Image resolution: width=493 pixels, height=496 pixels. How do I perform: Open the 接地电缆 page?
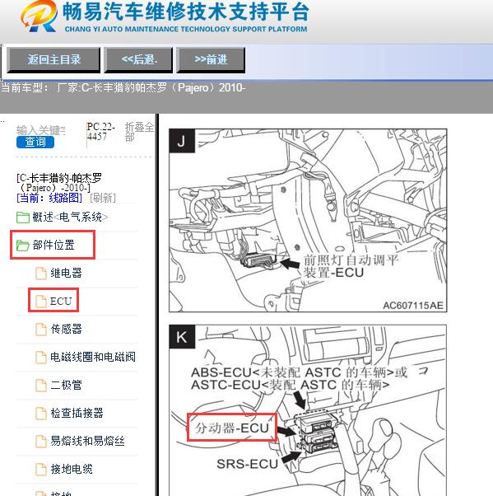click(x=72, y=469)
